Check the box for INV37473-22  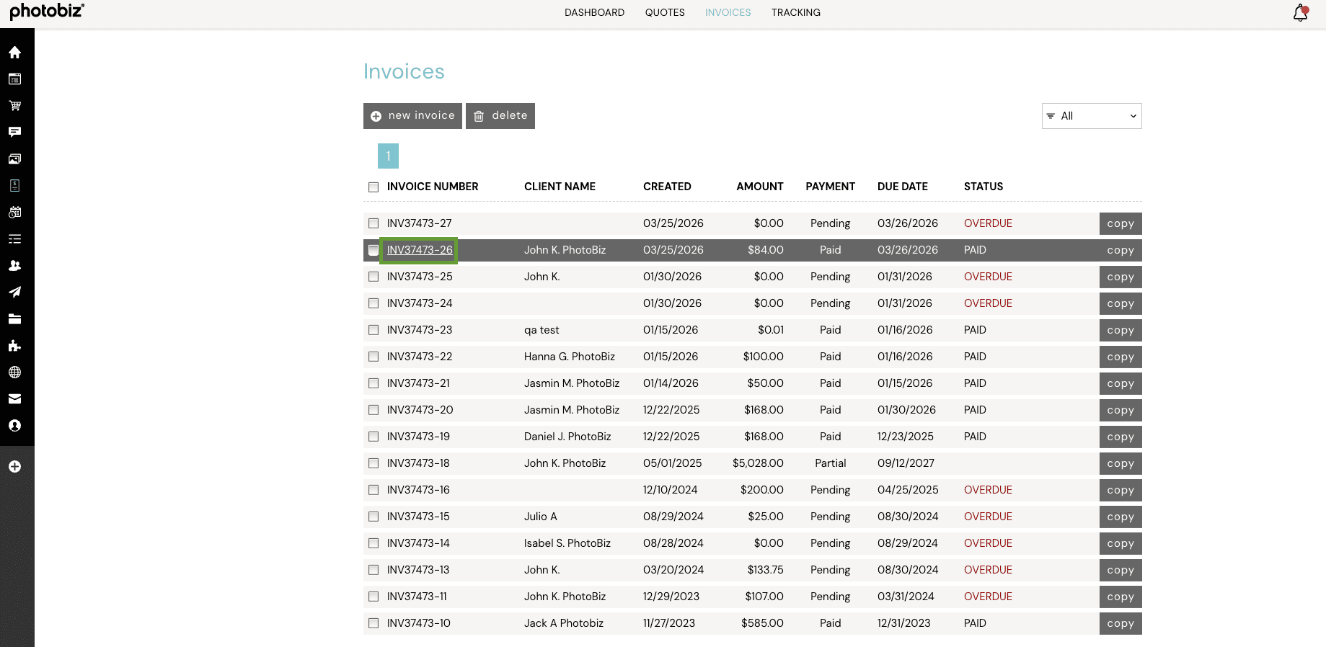tap(374, 357)
